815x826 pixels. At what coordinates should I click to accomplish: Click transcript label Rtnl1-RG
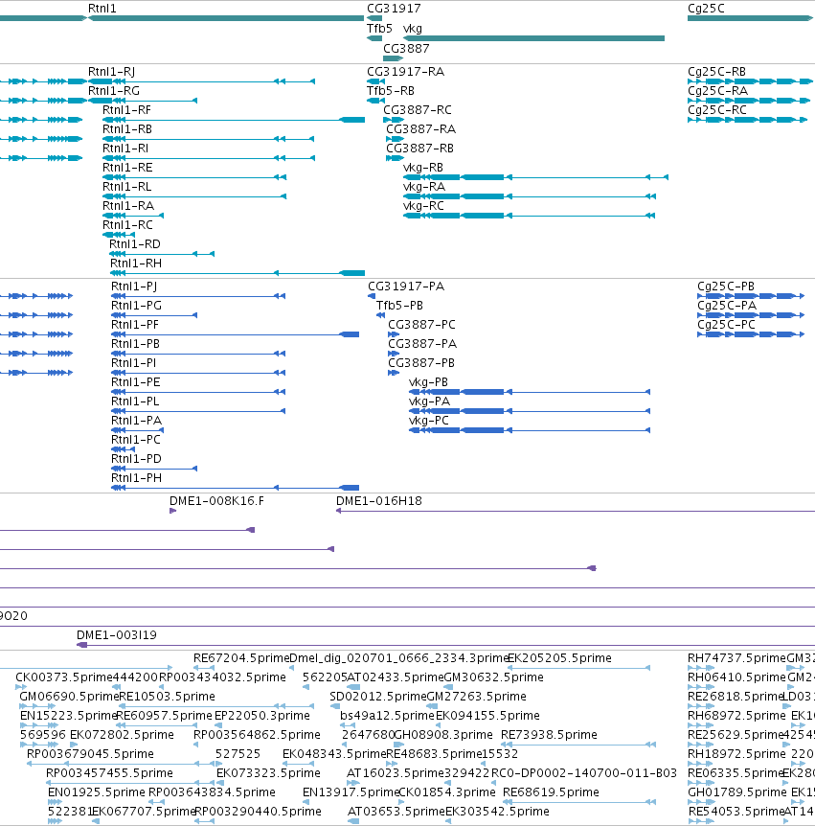(114, 91)
